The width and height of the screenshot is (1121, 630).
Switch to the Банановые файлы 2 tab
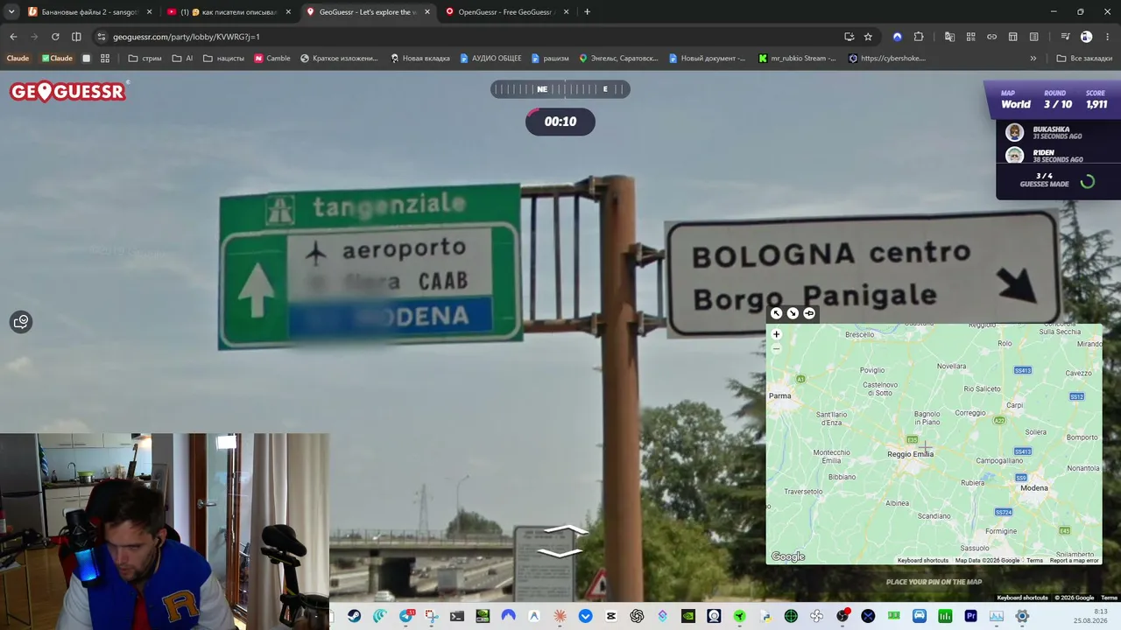89,12
